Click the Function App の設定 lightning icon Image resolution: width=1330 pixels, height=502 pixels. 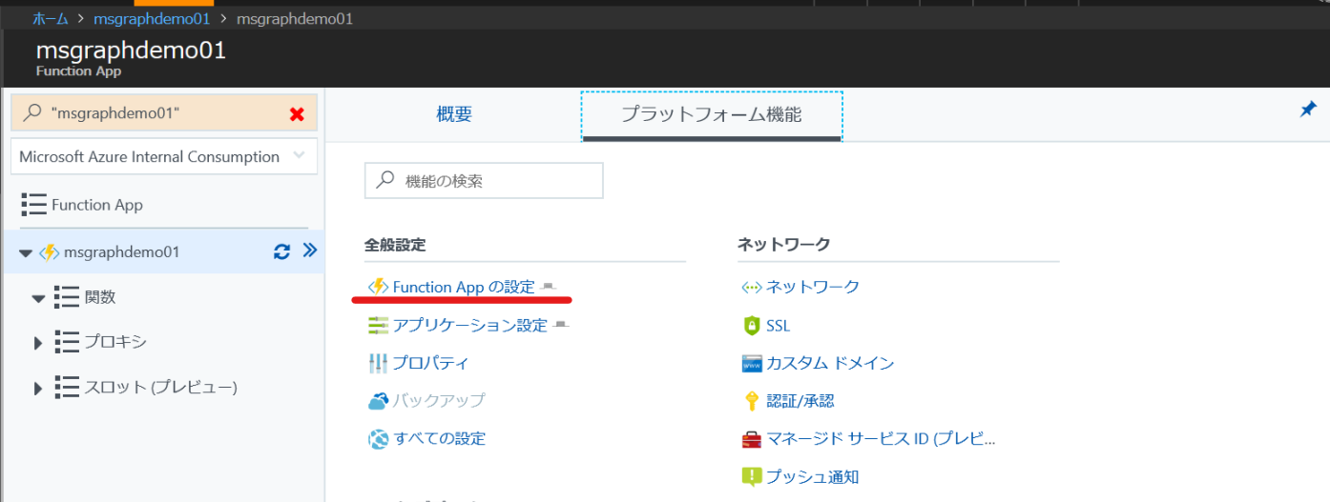pos(379,287)
